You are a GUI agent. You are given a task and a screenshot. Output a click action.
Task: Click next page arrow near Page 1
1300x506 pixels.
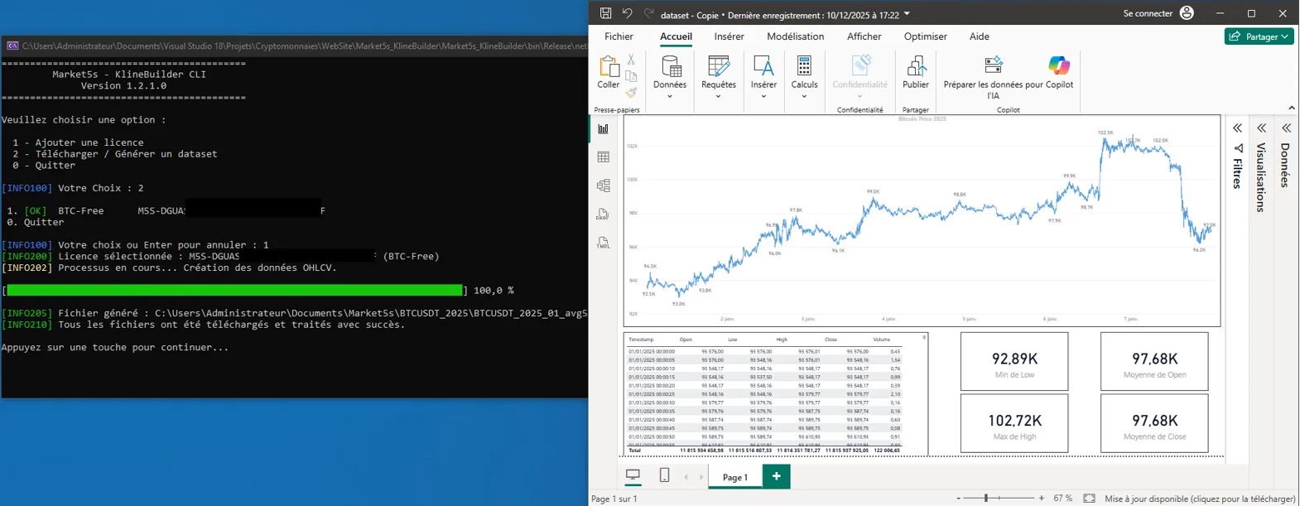click(701, 477)
